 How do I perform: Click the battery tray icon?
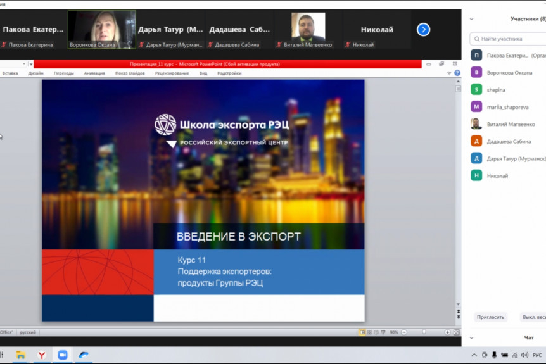pos(504,355)
